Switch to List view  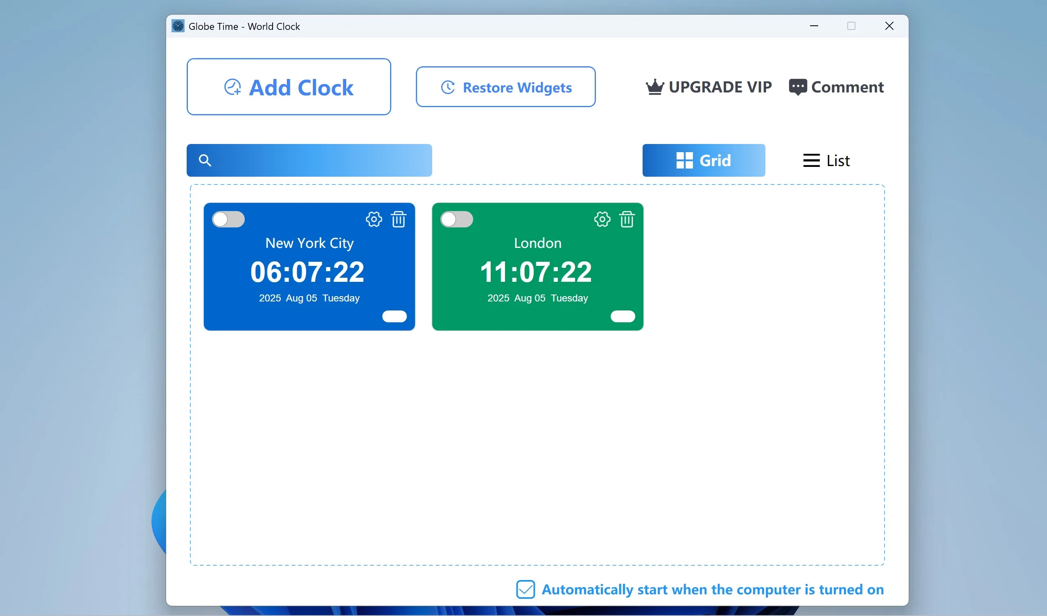click(826, 160)
